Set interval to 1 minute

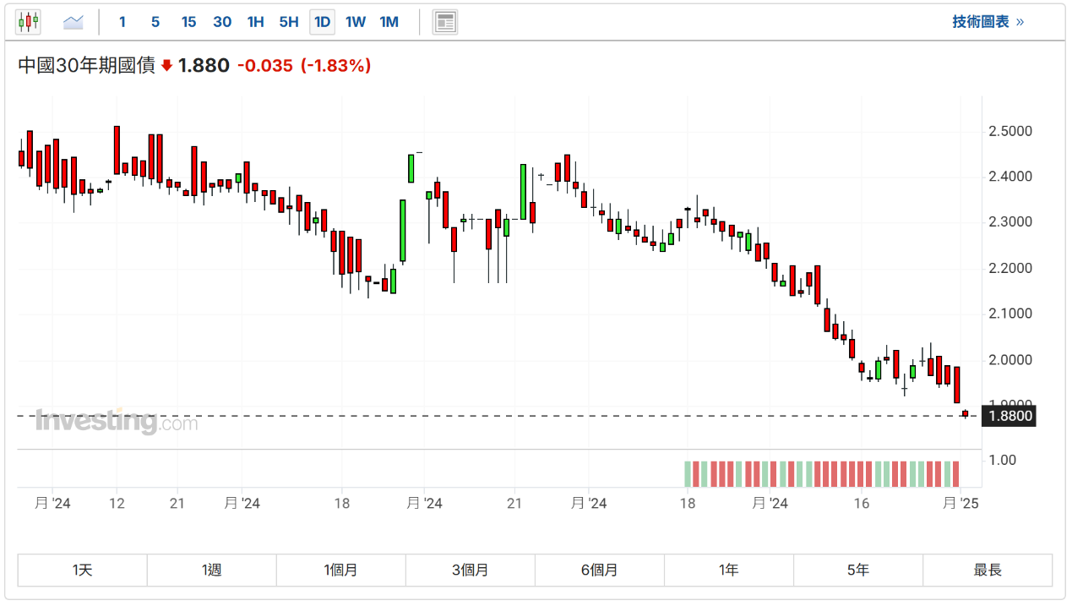122,22
